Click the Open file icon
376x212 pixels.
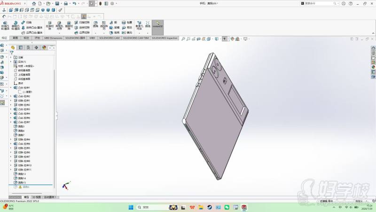click(48, 4)
